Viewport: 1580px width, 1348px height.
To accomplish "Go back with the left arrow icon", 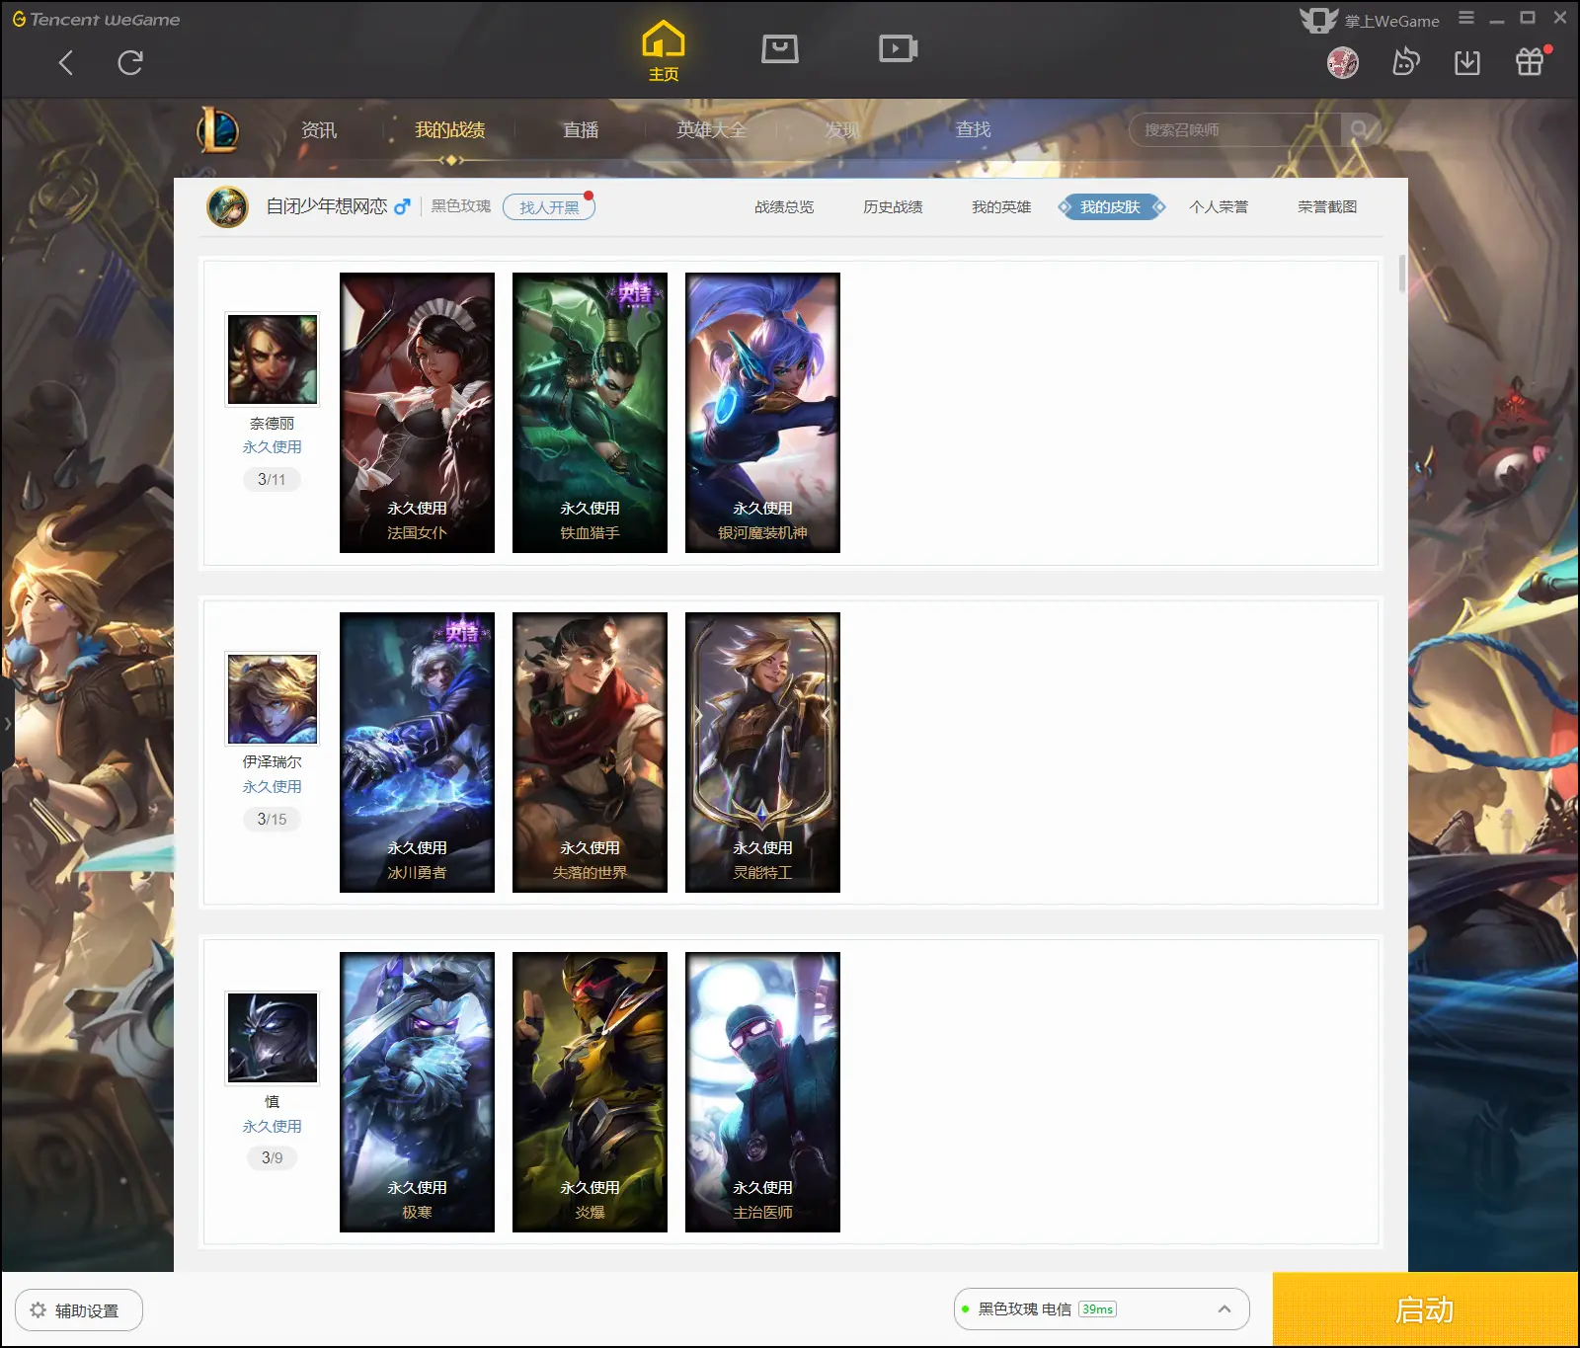I will [66, 63].
